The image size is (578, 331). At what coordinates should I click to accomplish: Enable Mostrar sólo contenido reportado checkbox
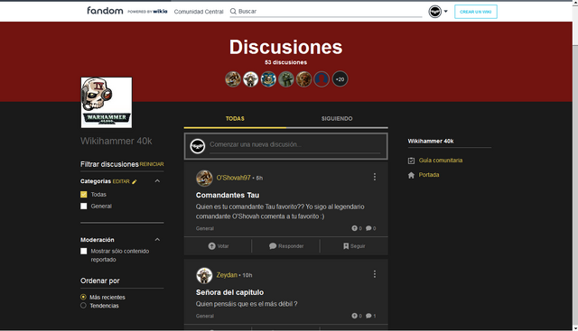click(x=84, y=251)
